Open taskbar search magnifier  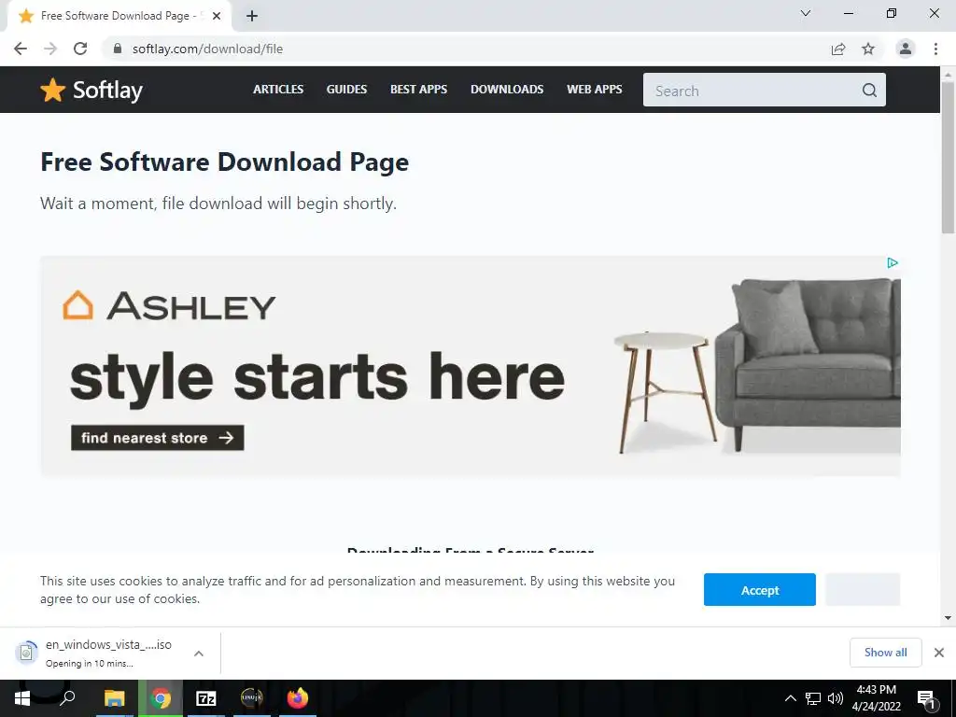coord(67,697)
